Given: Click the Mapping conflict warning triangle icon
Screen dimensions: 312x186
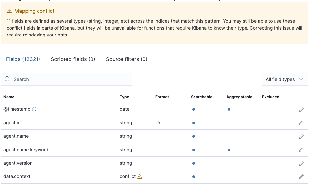Looking at the screenshot, I should click(9, 11).
